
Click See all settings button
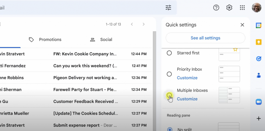pyautogui.click(x=205, y=38)
